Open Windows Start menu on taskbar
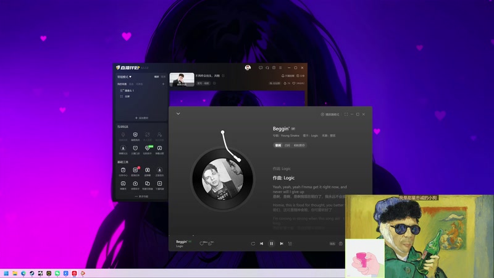The image size is (494, 278). click(x=6, y=273)
